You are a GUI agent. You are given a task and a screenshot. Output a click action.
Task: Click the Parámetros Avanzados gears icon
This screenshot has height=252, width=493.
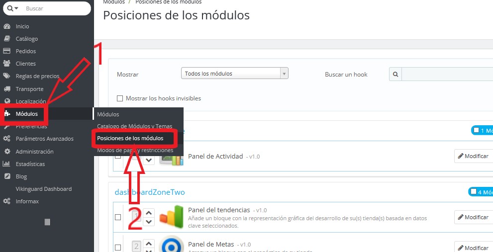click(x=7, y=139)
